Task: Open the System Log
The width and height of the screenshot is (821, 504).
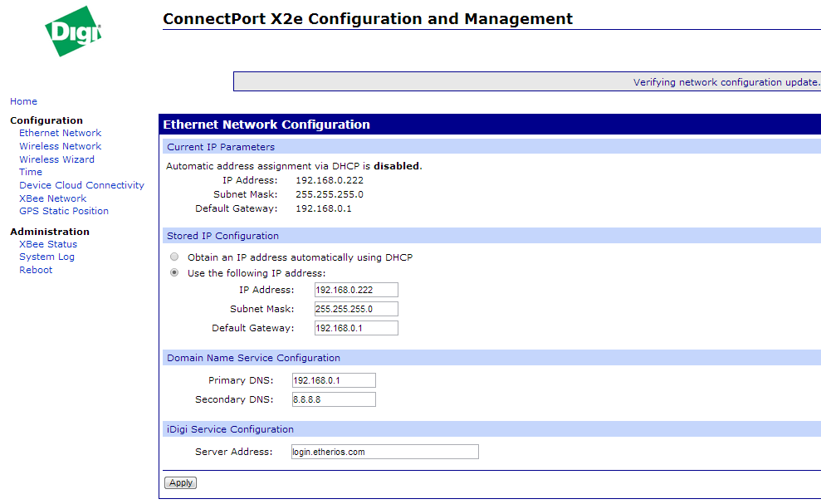Action: (x=46, y=257)
